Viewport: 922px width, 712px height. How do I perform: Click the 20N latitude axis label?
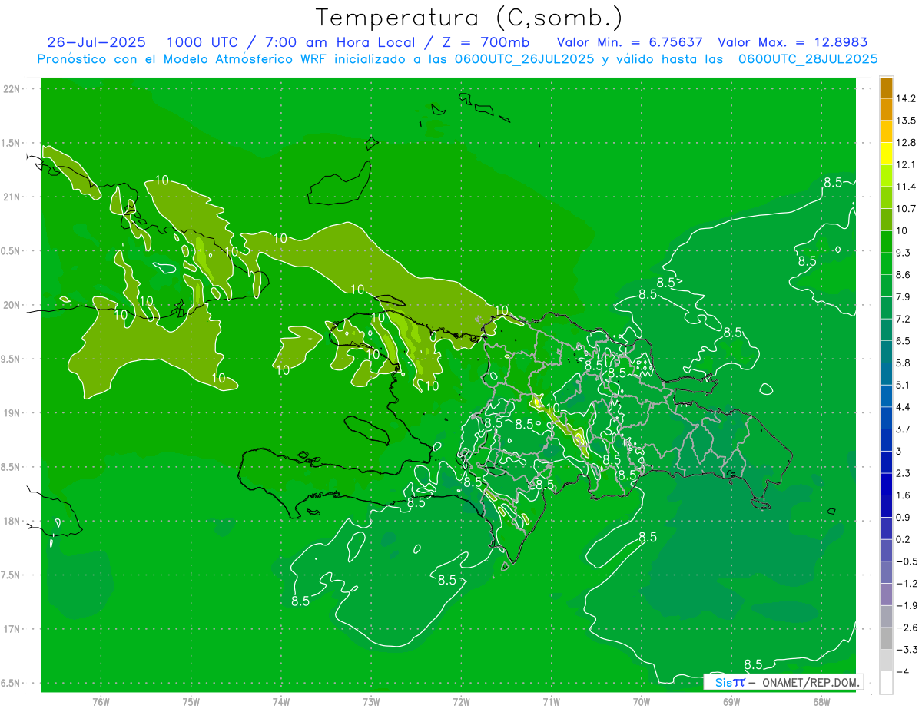click(x=12, y=305)
